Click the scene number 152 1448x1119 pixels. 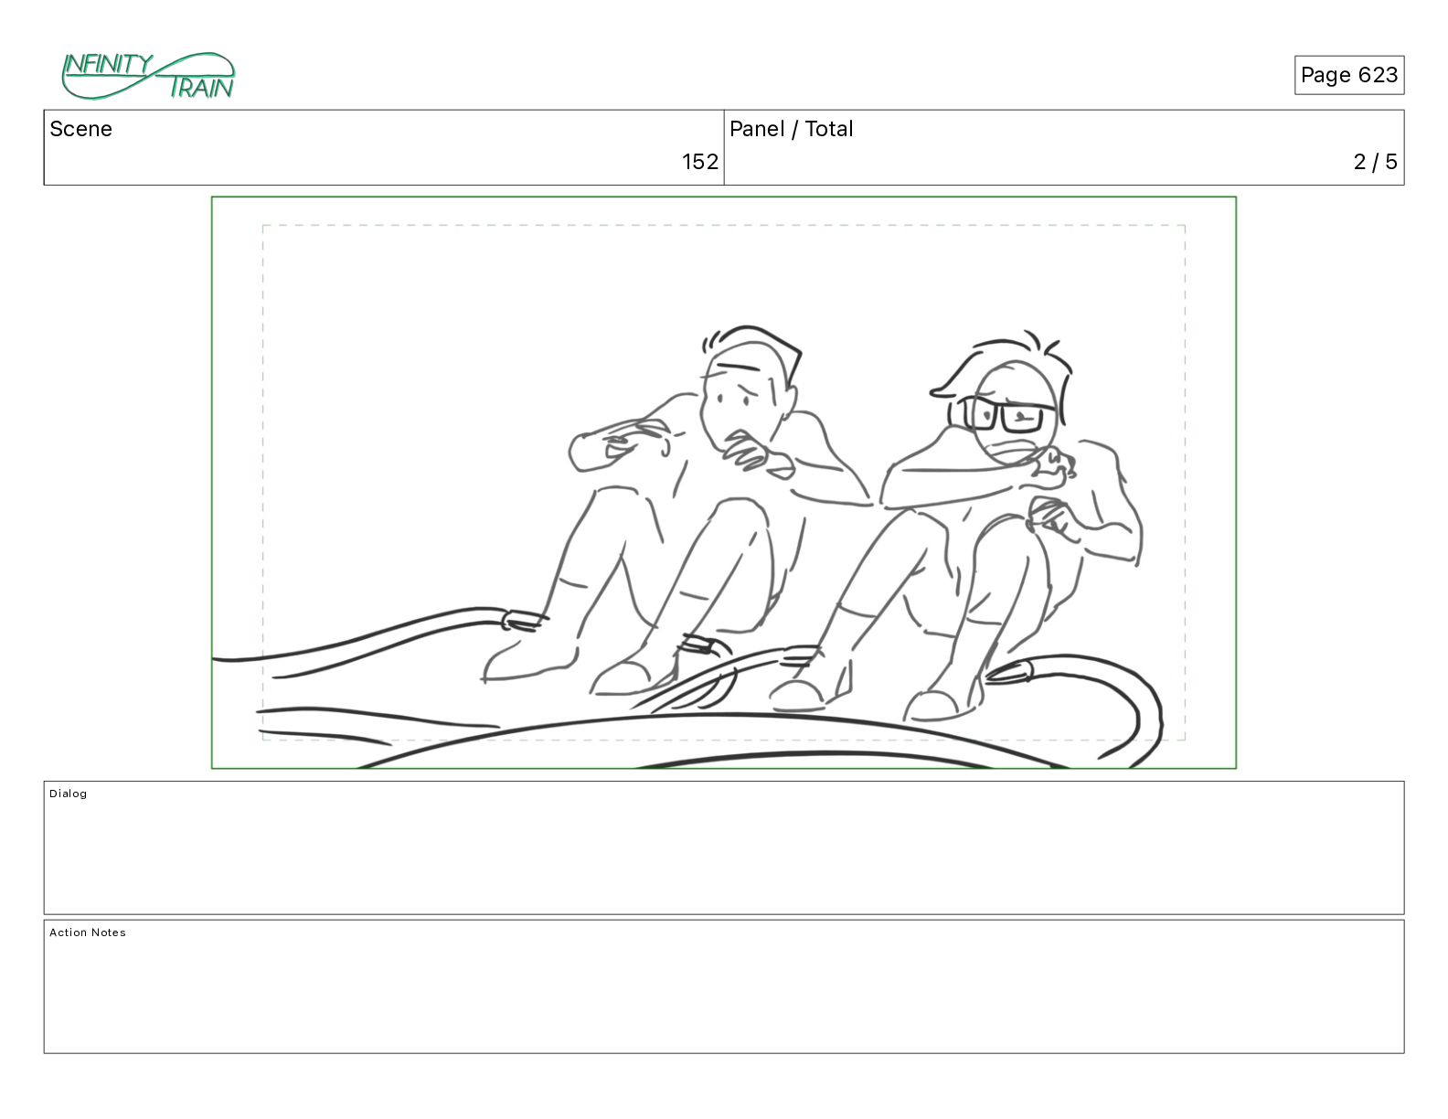point(700,162)
